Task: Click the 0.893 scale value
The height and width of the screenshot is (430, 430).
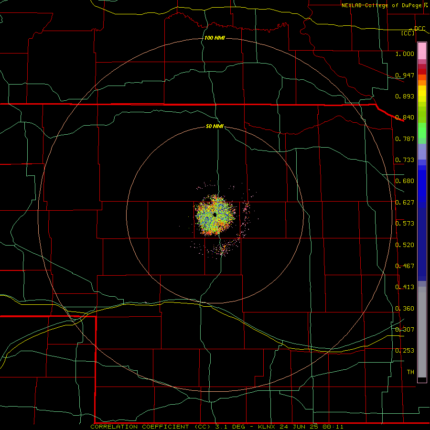Action: pyautogui.click(x=405, y=96)
